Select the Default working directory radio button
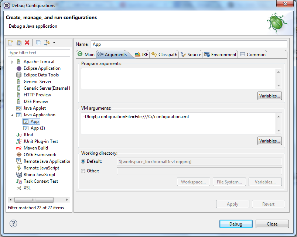 83,161
